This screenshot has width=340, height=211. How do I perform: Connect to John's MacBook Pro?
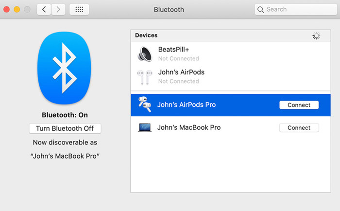pos(299,128)
